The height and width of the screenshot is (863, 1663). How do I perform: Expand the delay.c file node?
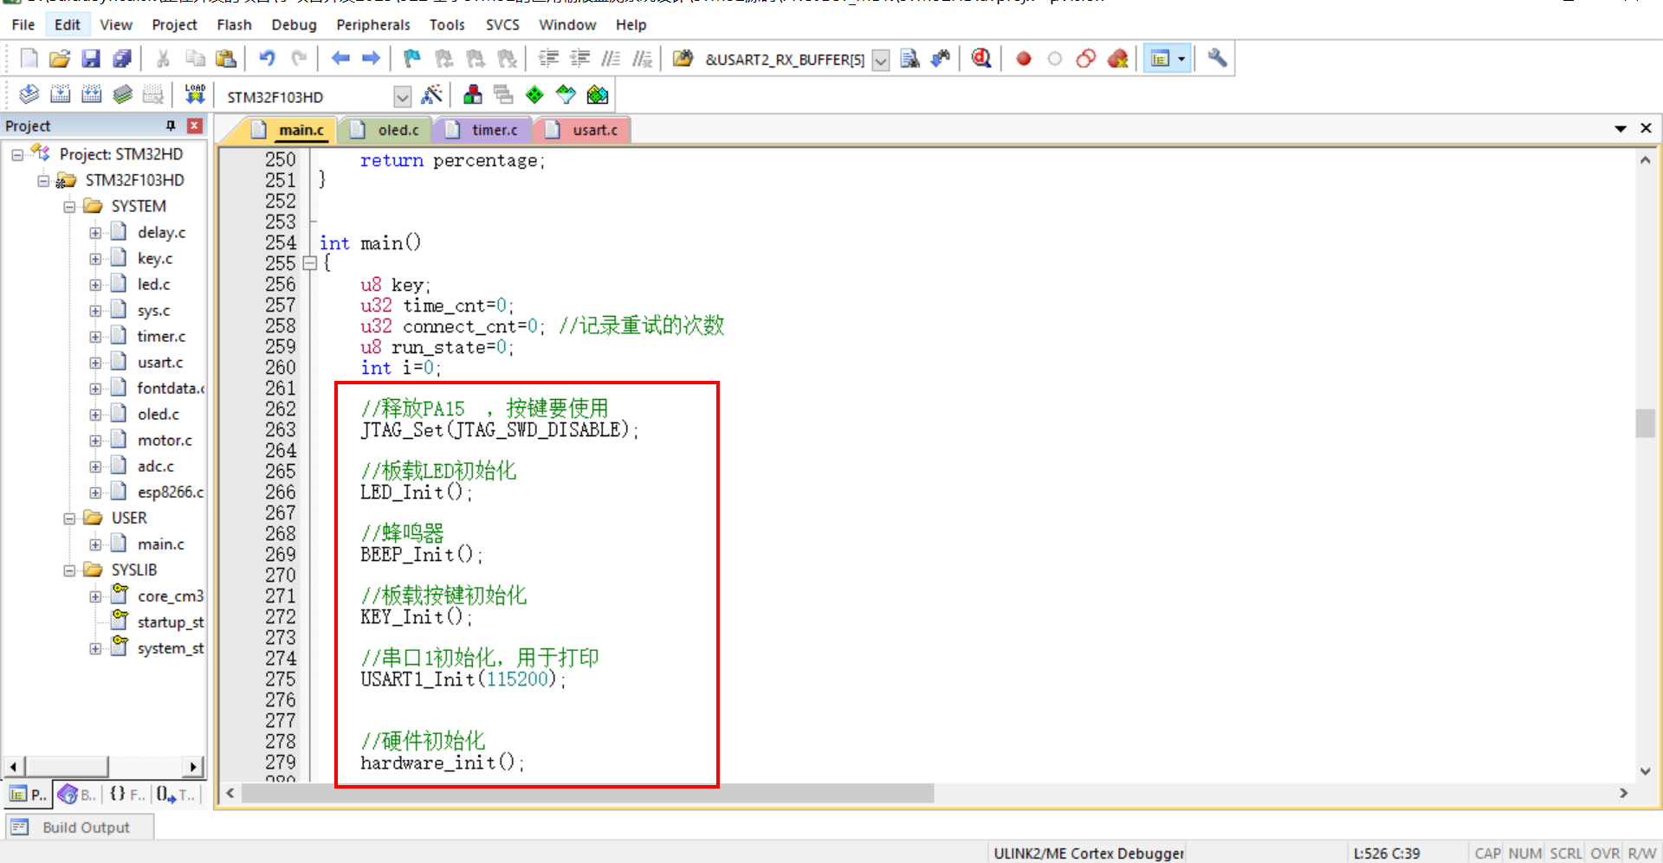click(95, 233)
